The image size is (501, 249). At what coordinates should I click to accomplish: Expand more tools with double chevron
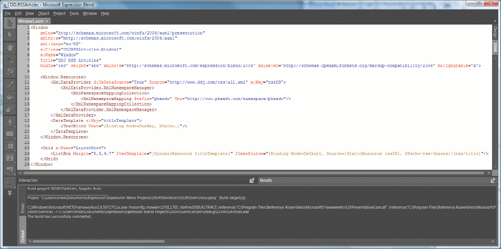tap(9, 193)
